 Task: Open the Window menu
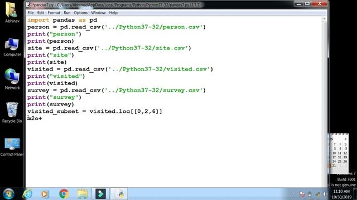[x=98, y=13]
